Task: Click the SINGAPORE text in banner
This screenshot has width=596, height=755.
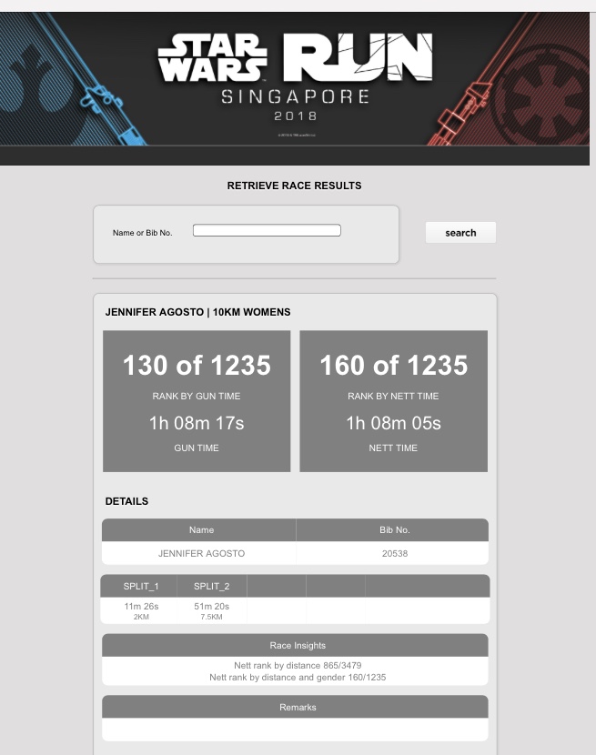Action: tap(295, 96)
